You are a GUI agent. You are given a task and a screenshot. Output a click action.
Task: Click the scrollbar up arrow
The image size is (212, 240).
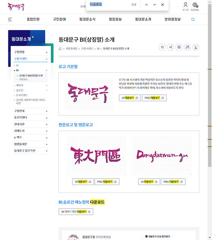tap(210, 2)
